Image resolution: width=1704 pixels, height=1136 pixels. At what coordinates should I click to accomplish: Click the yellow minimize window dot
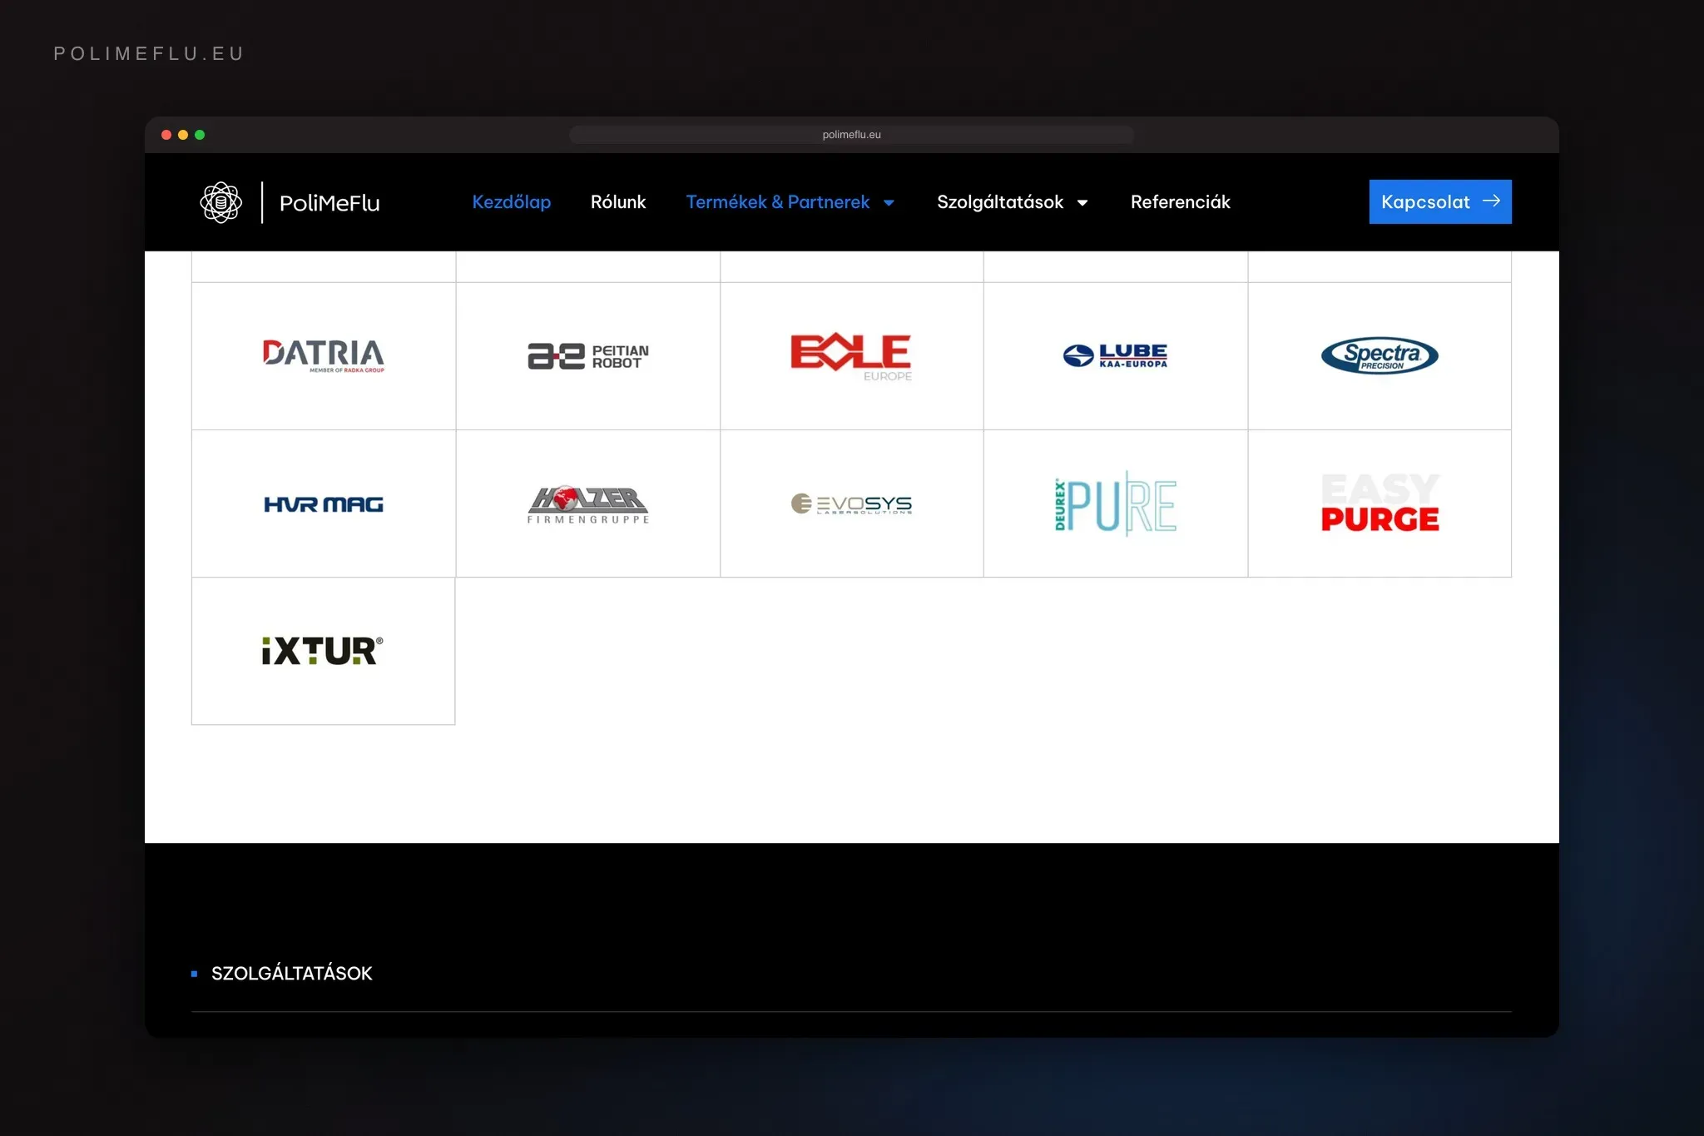[x=183, y=135]
